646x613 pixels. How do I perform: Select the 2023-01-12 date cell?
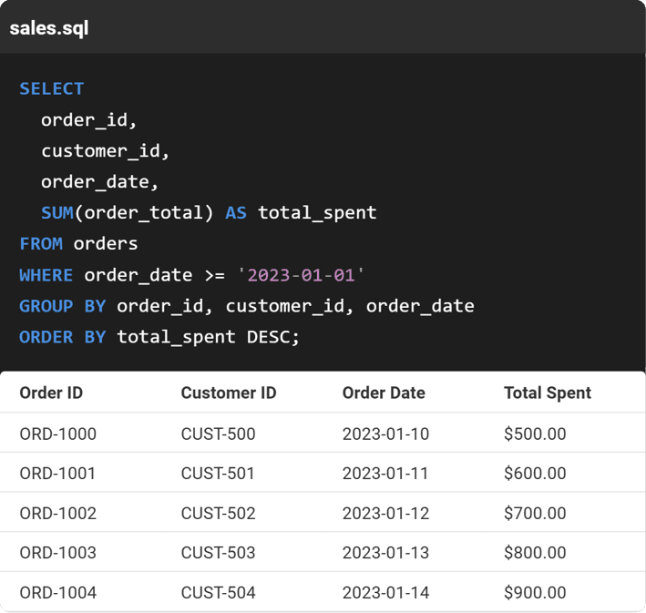[x=385, y=513]
